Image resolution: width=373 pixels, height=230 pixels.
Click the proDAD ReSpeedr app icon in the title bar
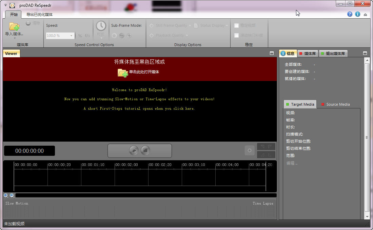click(x=12, y=5)
